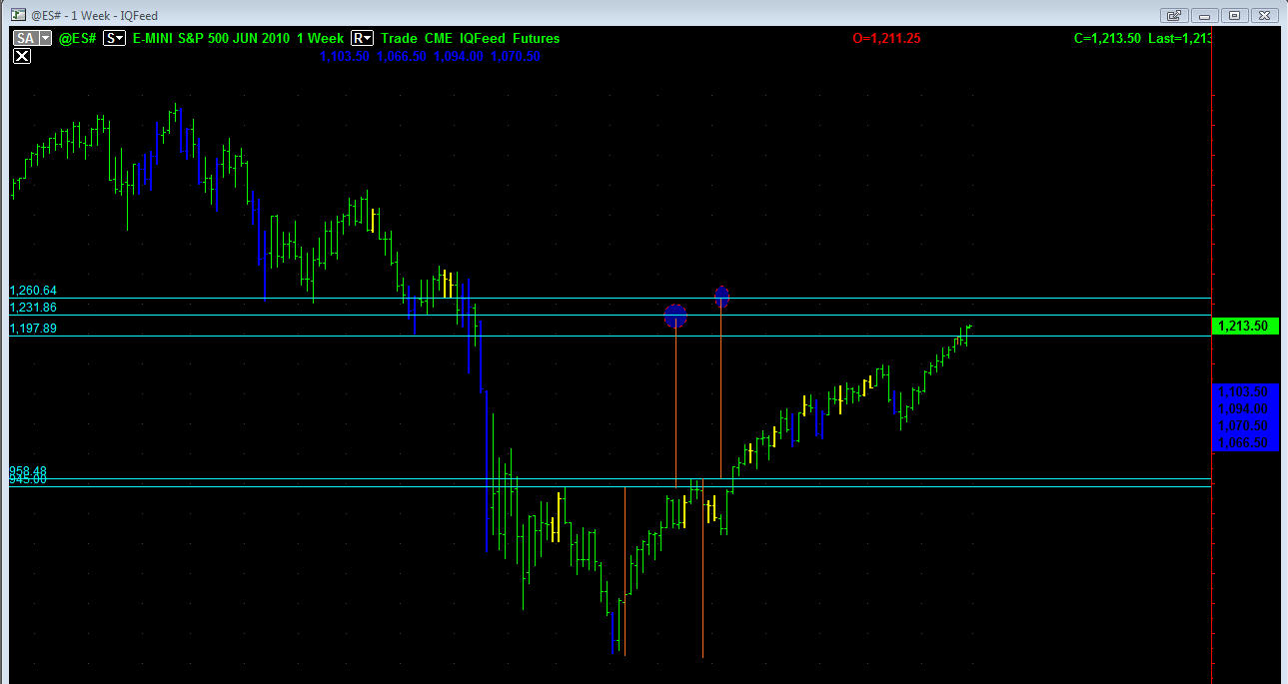Click the X box under SA

point(22,56)
